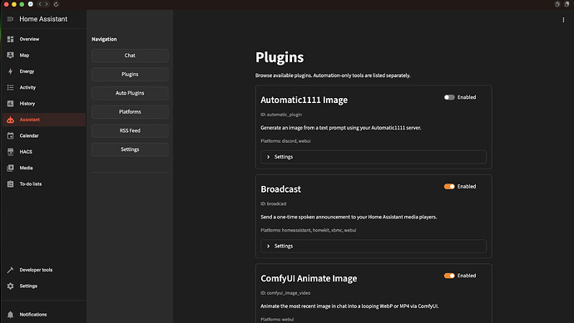Select the History menu label
The height and width of the screenshot is (323, 574).
pos(27,104)
